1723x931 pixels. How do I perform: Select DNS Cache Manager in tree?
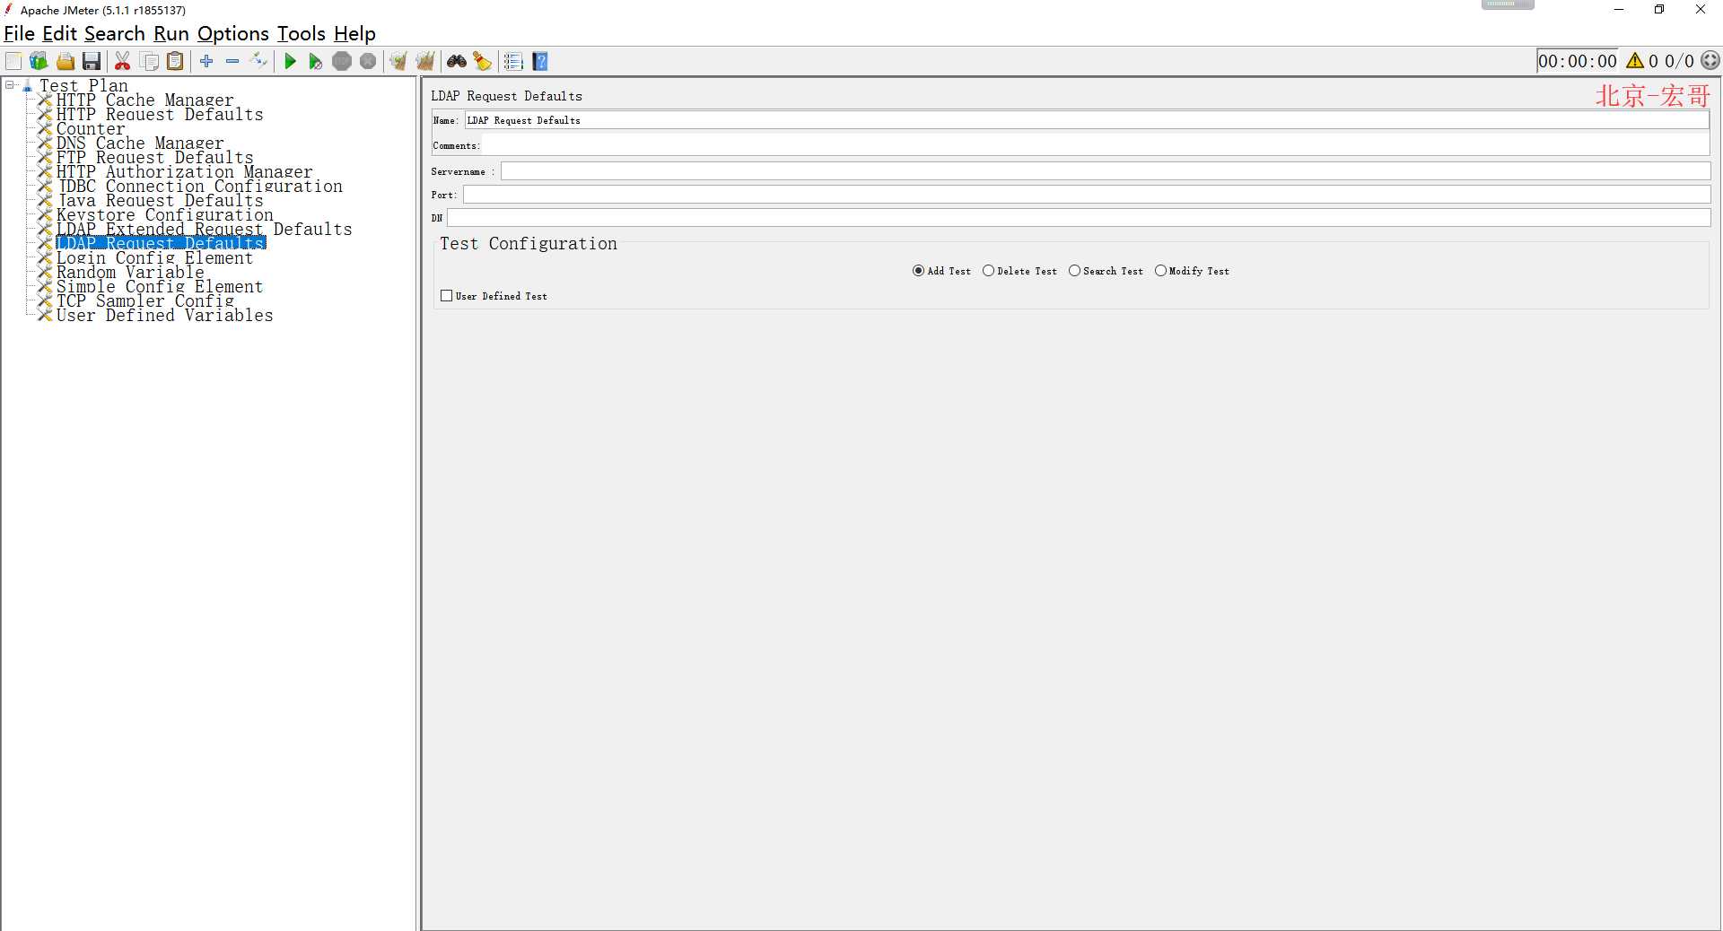[x=140, y=144]
